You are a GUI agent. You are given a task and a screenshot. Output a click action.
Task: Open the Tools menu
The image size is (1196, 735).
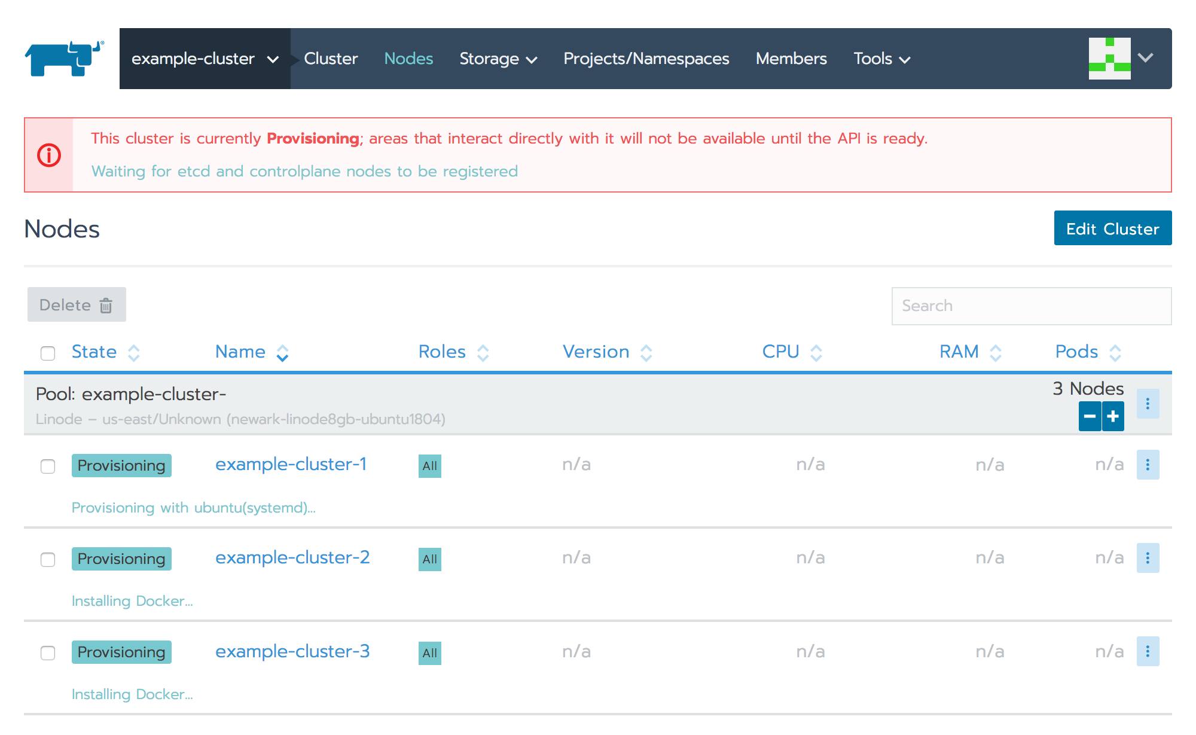[881, 59]
